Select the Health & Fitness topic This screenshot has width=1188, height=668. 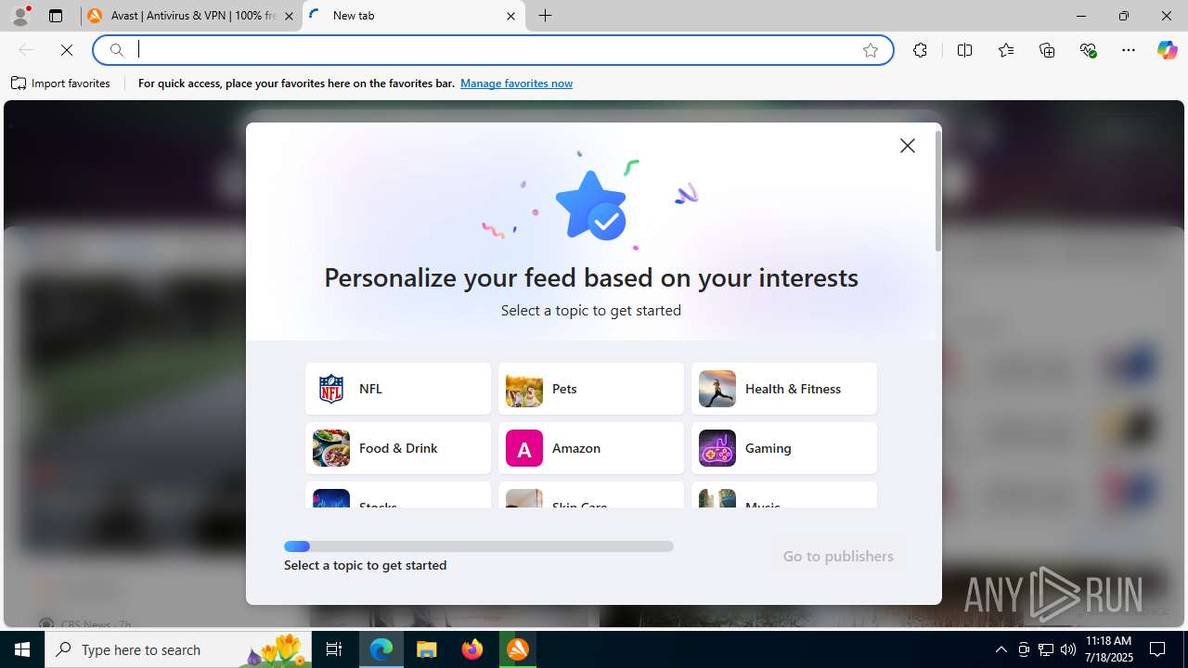784,389
